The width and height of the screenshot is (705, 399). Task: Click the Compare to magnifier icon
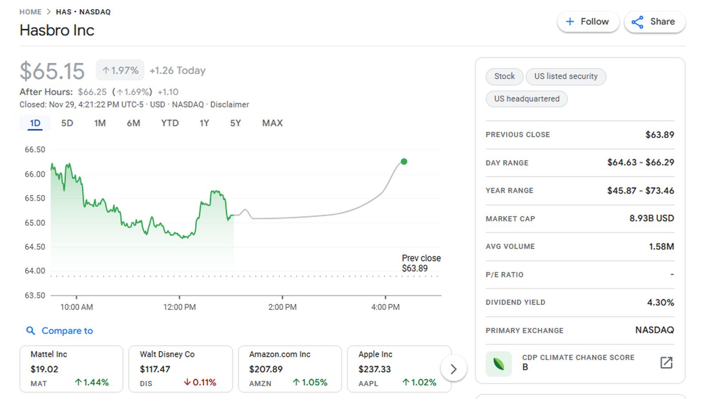click(30, 331)
